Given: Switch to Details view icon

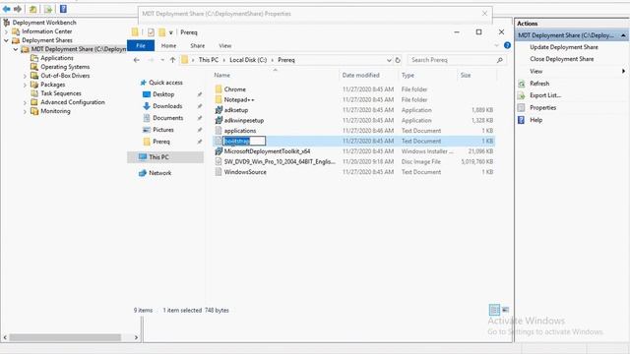Looking at the screenshot, I should click(x=494, y=310).
